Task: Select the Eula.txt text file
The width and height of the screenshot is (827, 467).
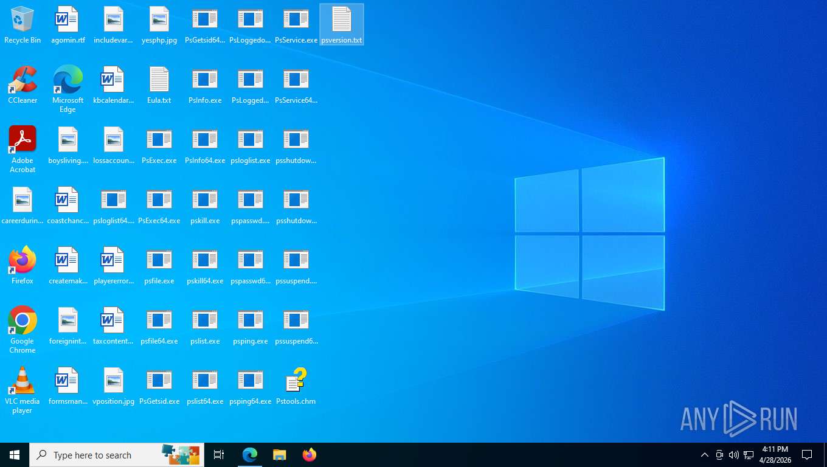Action: point(159,85)
